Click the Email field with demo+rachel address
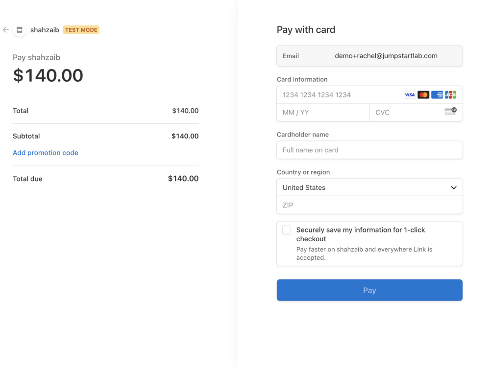The image size is (490, 367). coord(369,56)
